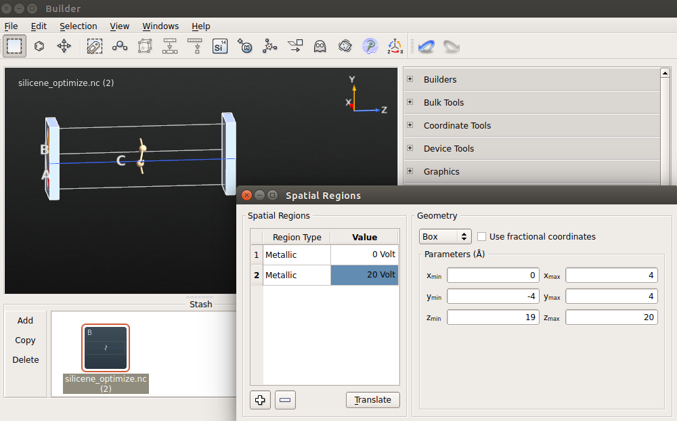This screenshot has width=677, height=421.
Task: Click the ymin input field
Action: point(493,296)
